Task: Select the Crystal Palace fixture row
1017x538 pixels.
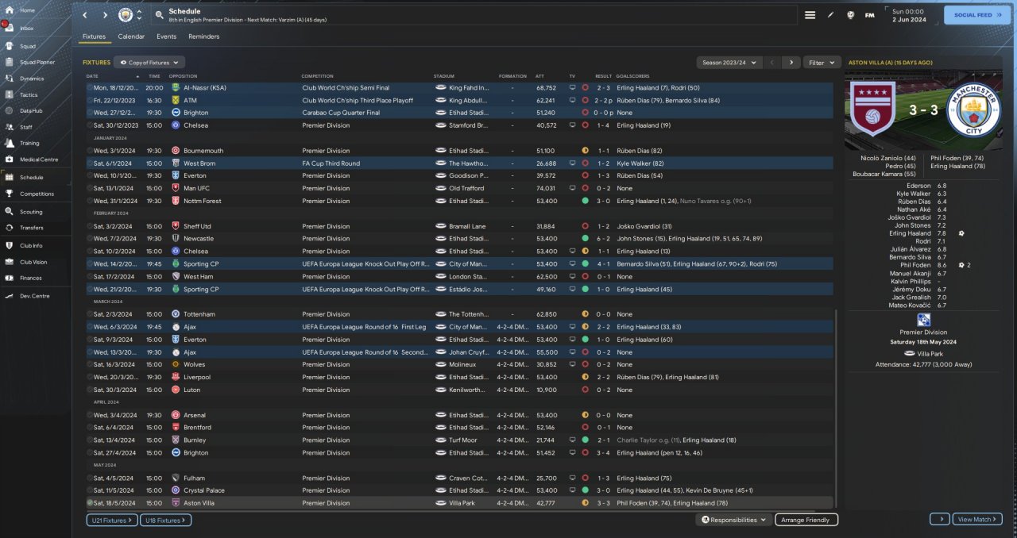Action: click(459, 490)
